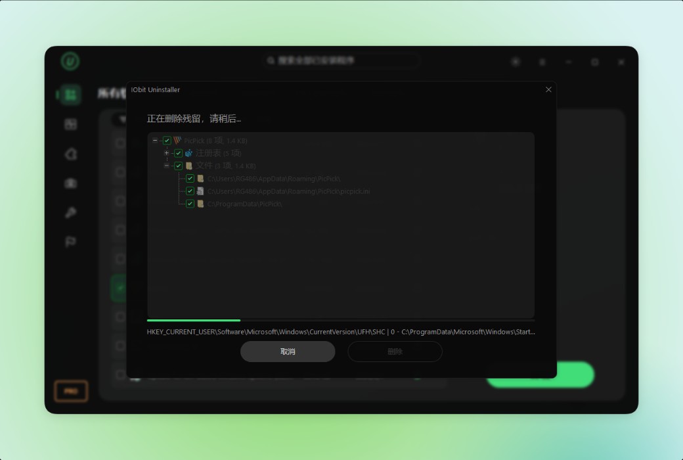Click the greyed Delete (删除) button
The width and height of the screenshot is (683, 460).
pos(395,352)
